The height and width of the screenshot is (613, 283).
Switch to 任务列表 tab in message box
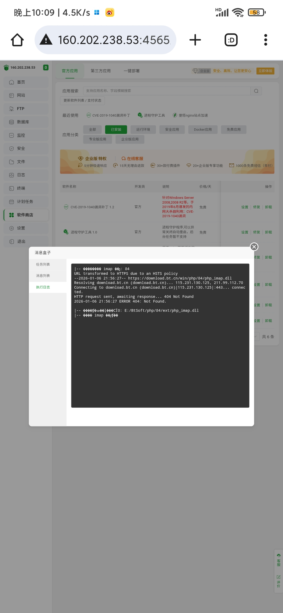pos(48,264)
